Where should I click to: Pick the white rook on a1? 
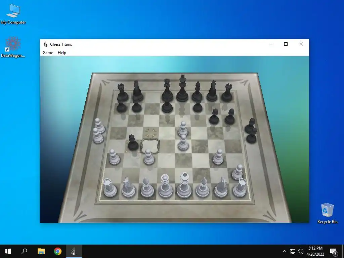click(x=110, y=188)
